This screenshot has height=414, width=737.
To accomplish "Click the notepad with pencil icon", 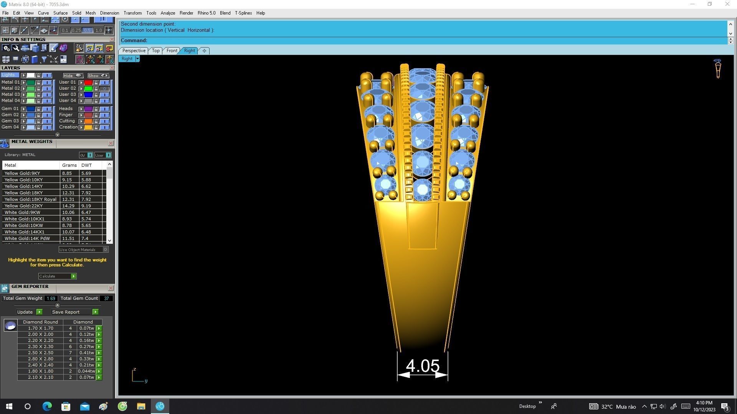I will tap(53, 48).
